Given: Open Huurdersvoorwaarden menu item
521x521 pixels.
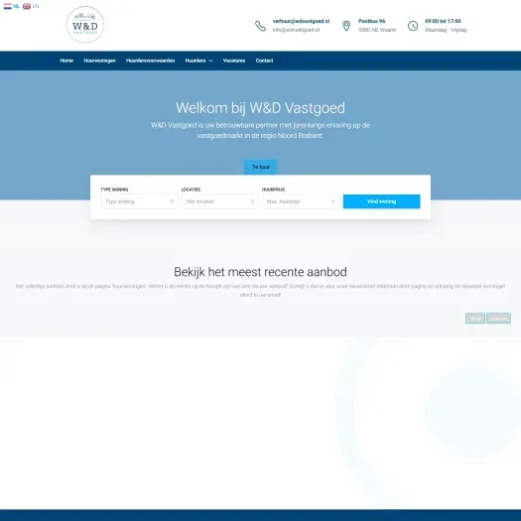Looking at the screenshot, I should 150,61.
